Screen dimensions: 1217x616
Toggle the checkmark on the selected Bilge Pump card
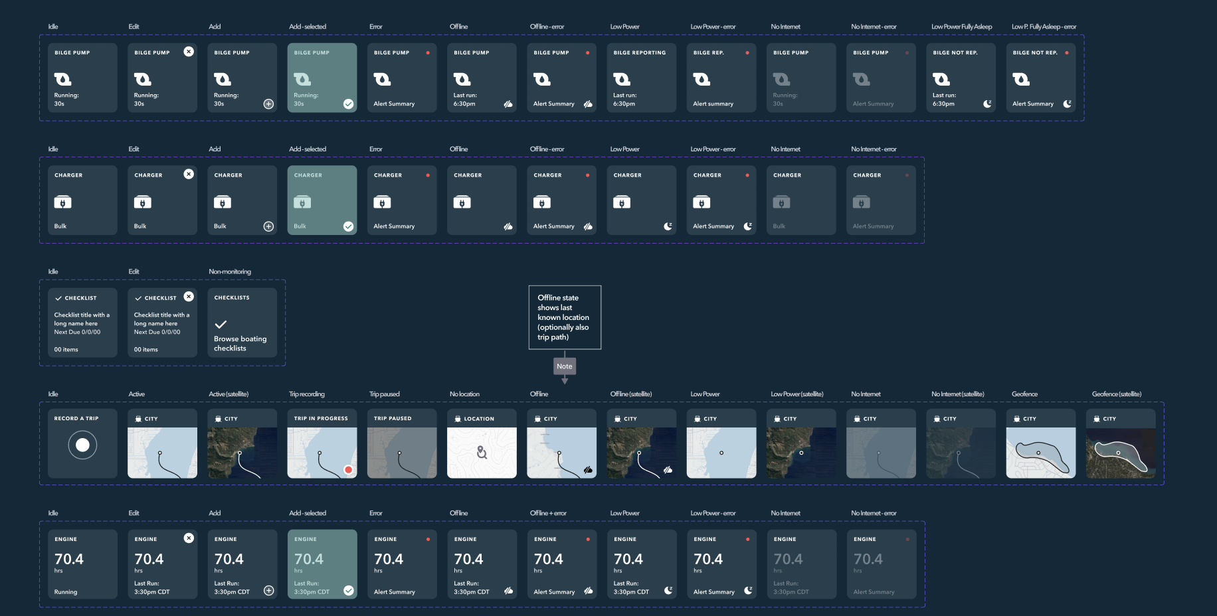(348, 104)
